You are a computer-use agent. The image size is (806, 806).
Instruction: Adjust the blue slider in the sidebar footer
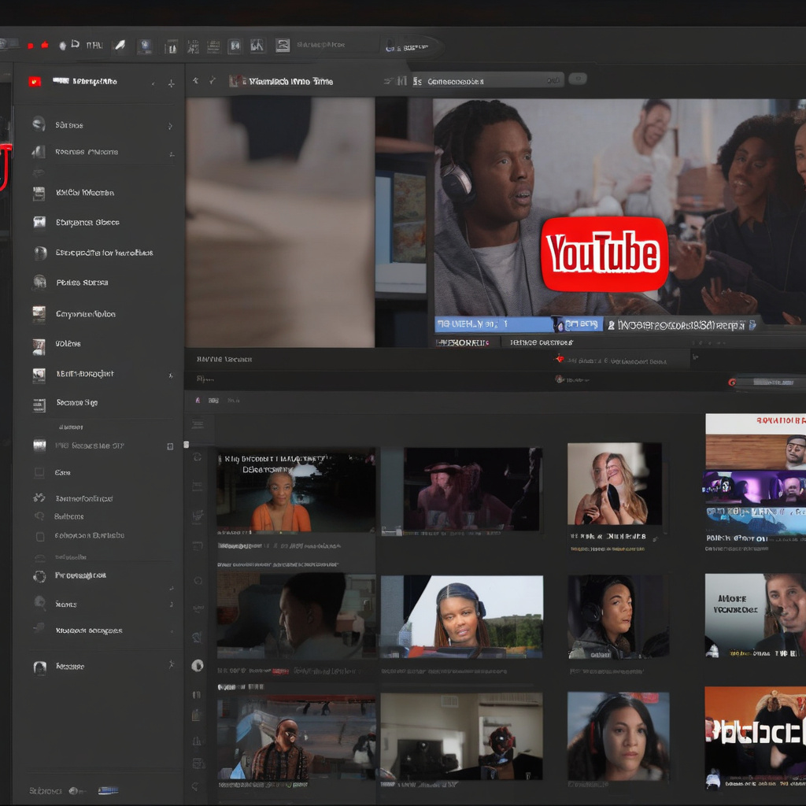coord(108,790)
